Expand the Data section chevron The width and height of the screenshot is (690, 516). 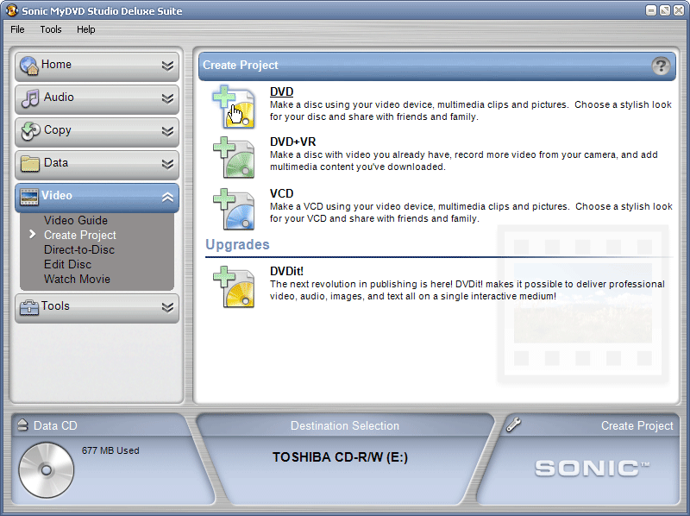coord(167,164)
